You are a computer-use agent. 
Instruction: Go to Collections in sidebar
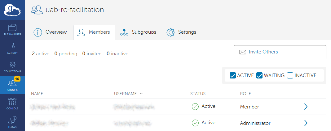[x=12, y=67]
